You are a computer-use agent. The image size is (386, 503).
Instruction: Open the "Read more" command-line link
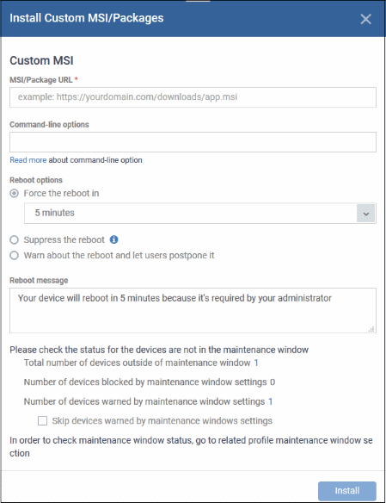coord(28,160)
